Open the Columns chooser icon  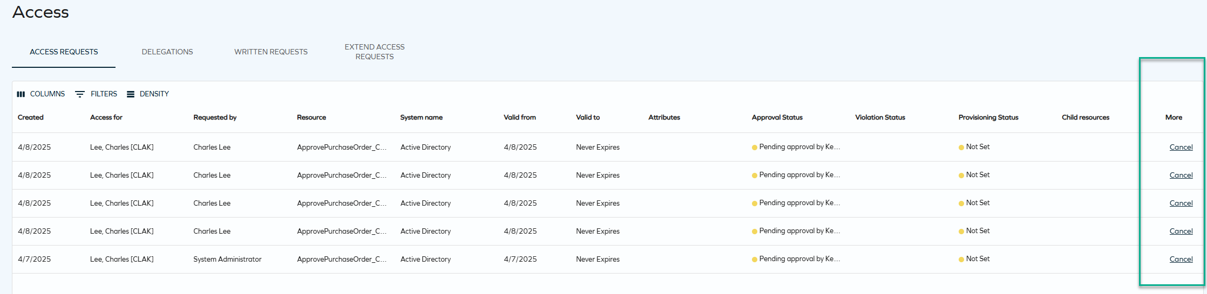pos(21,94)
